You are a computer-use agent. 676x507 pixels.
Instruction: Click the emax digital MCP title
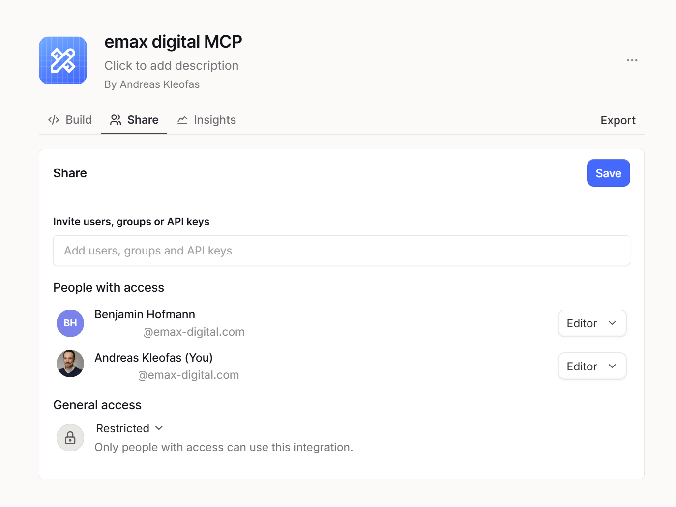(x=173, y=42)
